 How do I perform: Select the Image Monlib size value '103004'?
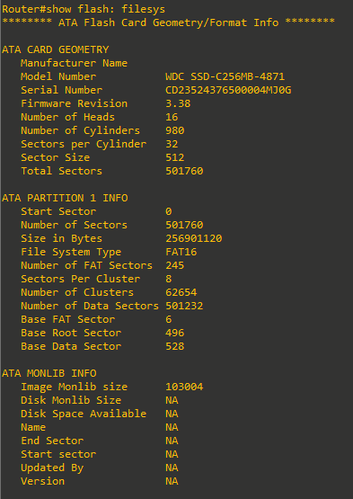coord(184,387)
